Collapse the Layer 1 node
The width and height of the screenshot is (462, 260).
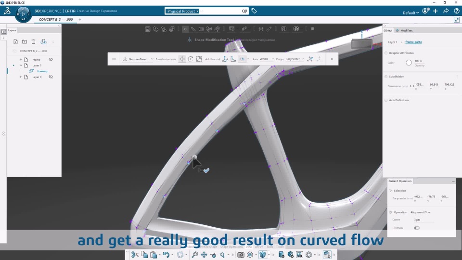tap(21, 65)
